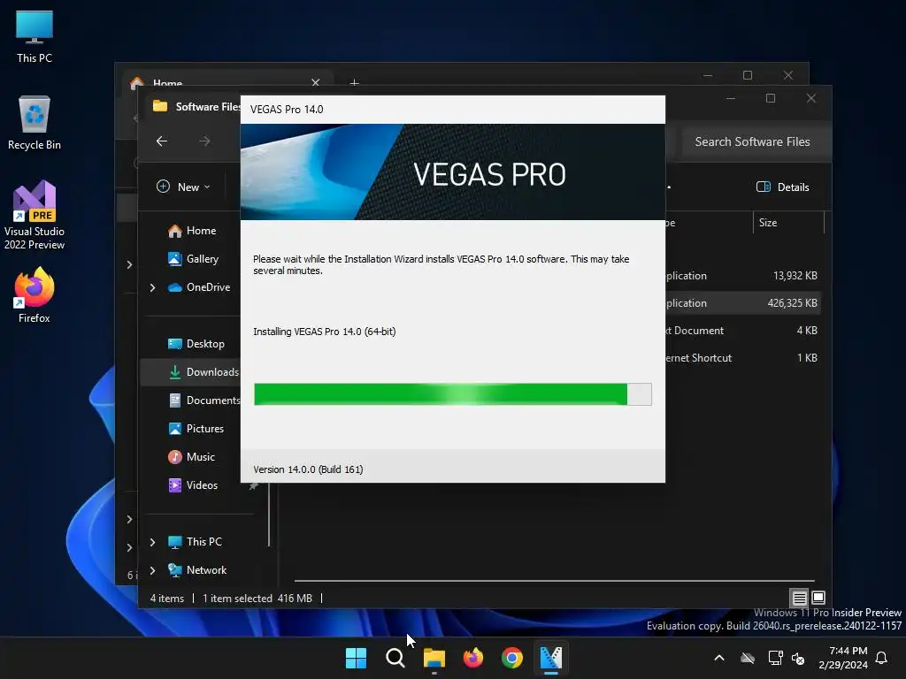Open Documents in the navigation pane
This screenshot has width=906, height=679.
click(204, 401)
